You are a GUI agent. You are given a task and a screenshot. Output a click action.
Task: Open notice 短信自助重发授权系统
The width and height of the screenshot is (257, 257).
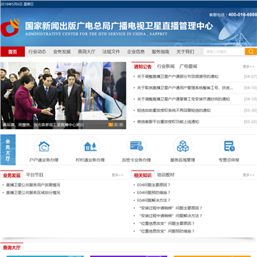coord(174,111)
